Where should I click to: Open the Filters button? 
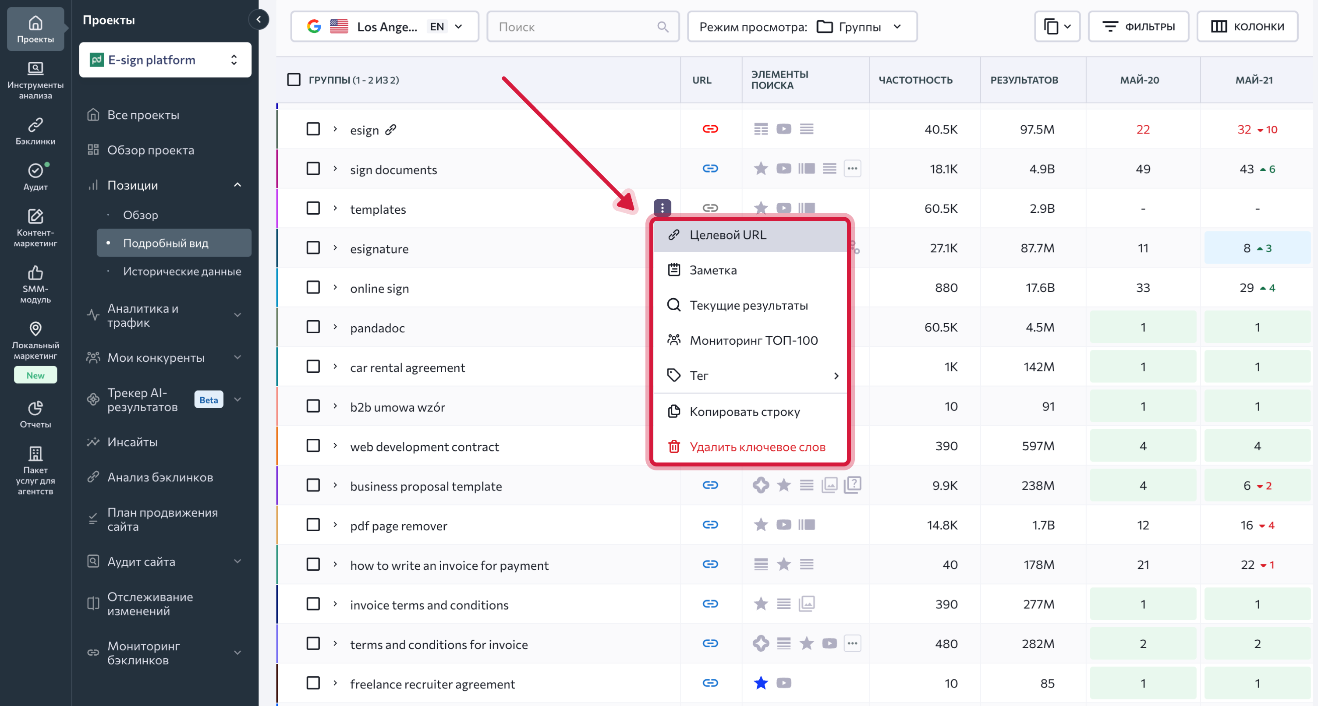tap(1138, 27)
